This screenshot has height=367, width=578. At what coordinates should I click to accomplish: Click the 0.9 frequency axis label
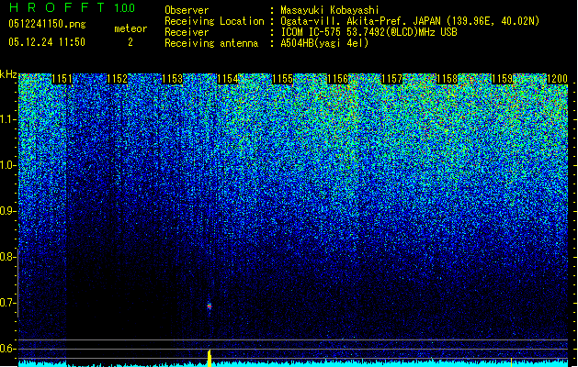7,211
